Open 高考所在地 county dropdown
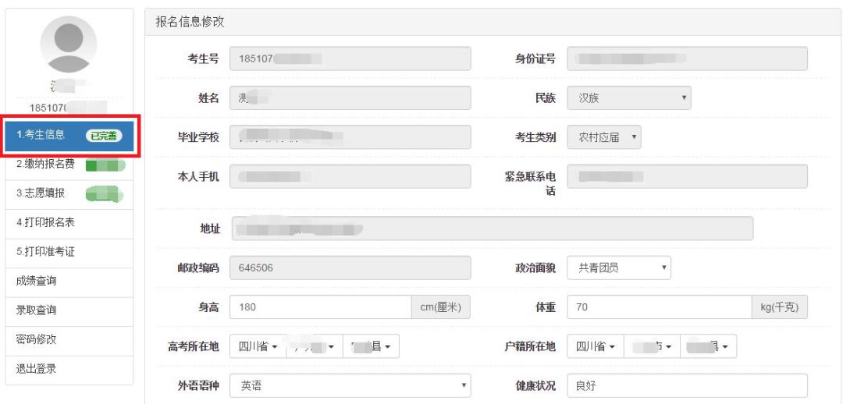This screenshot has width=843, height=404. [x=371, y=347]
